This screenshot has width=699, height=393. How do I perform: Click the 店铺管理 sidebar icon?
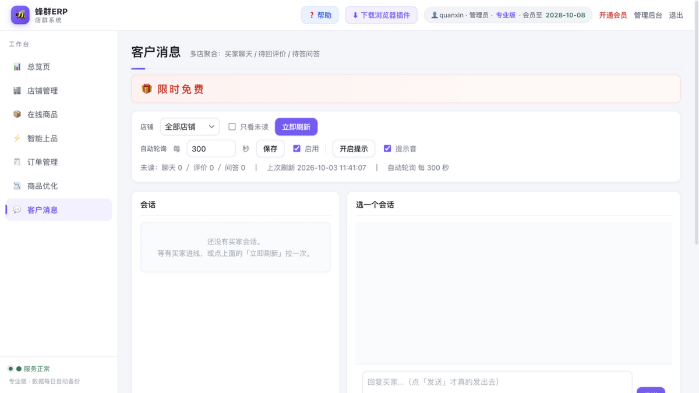(x=17, y=91)
